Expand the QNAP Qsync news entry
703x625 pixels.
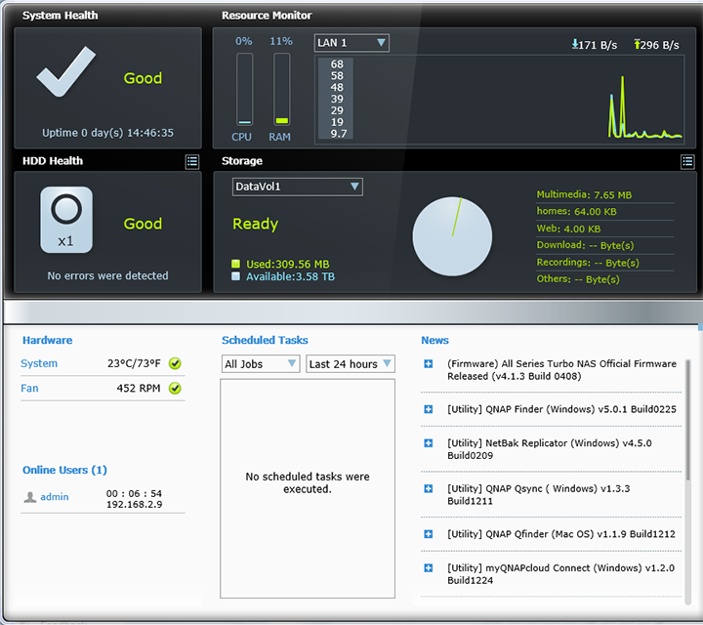(x=429, y=488)
